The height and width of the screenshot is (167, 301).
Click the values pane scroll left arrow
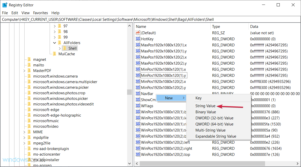pyautogui.click(x=137, y=163)
